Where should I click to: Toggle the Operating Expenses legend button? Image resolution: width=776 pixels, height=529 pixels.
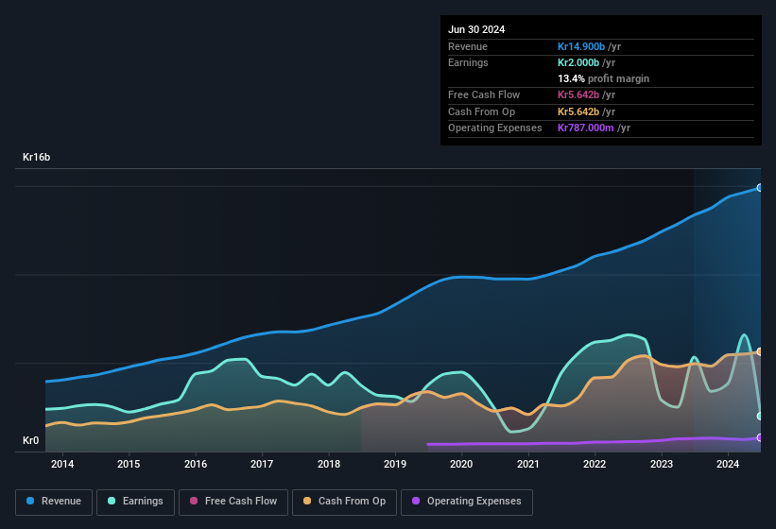pyautogui.click(x=467, y=502)
